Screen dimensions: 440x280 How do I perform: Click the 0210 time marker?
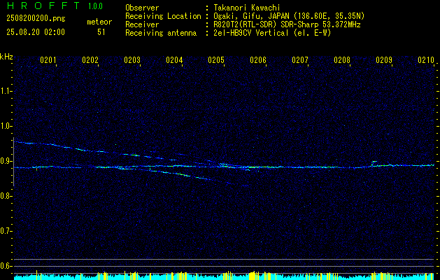click(x=426, y=60)
